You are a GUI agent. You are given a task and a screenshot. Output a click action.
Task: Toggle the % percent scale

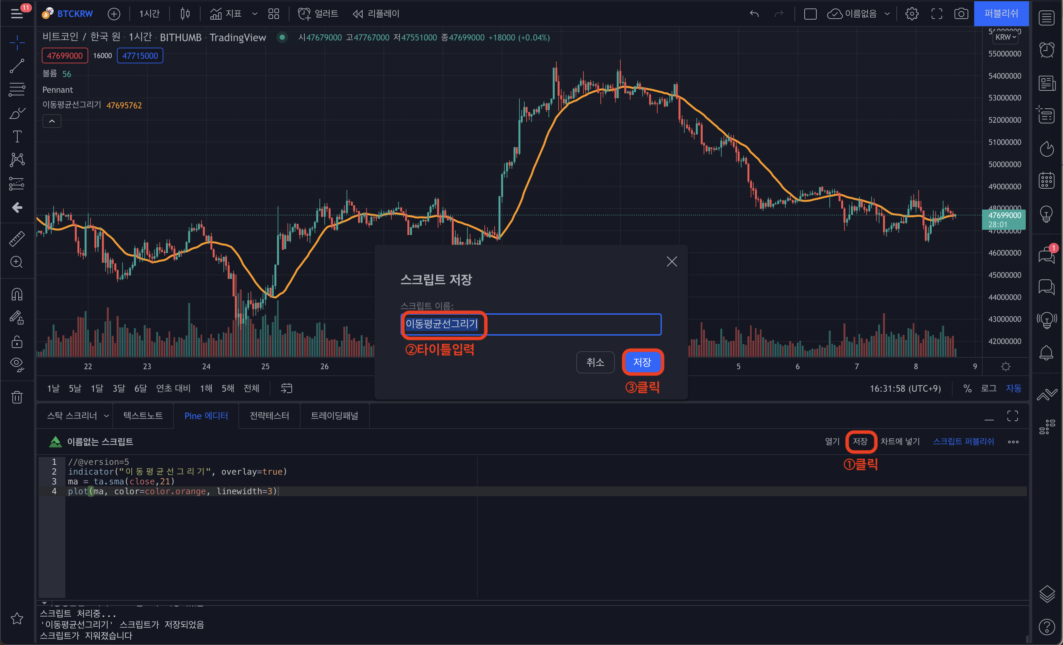(967, 388)
